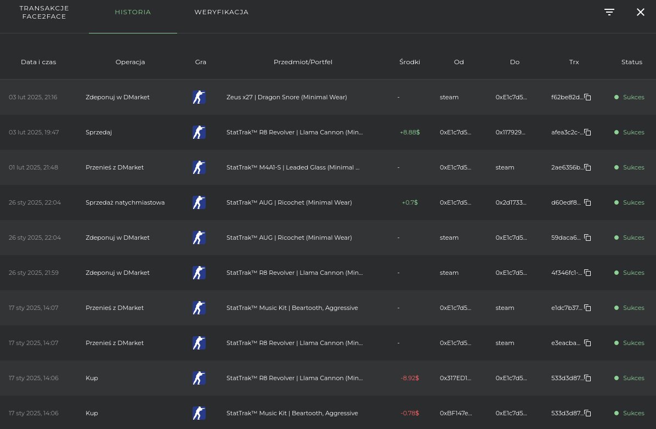Screen dimensions: 656x429
Task: Click Od column header
Action: click(x=459, y=62)
